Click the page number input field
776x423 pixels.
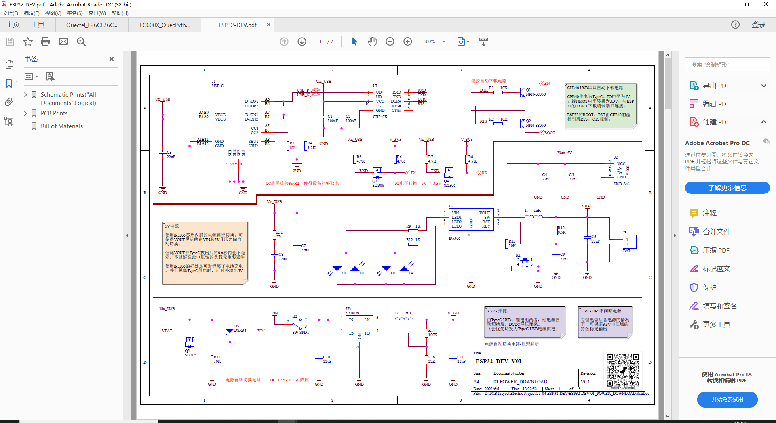click(x=319, y=41)
